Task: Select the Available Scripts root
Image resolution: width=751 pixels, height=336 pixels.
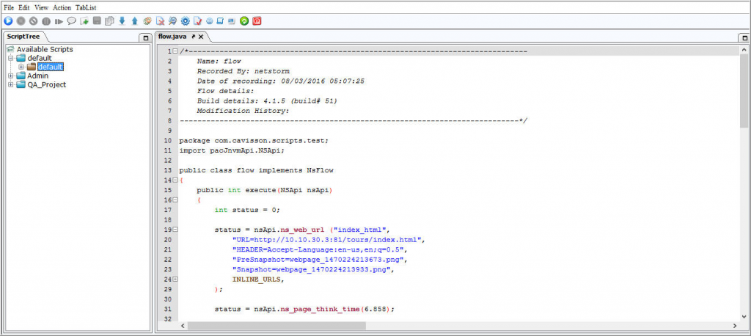Action: point(45,49)
